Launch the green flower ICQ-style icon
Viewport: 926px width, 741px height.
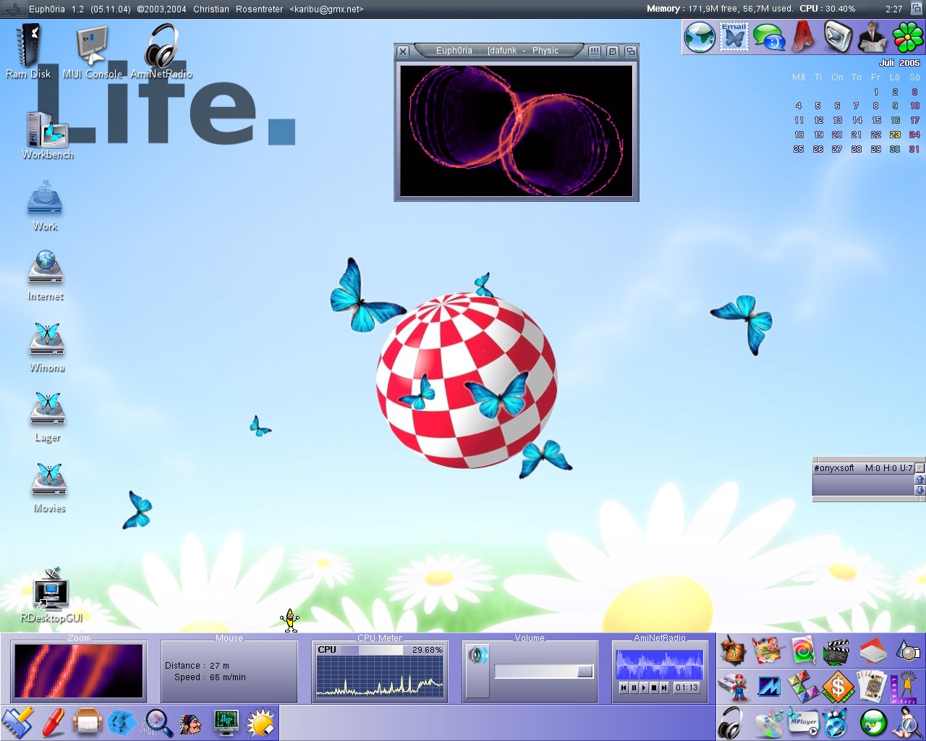click(x=908, y=37)
